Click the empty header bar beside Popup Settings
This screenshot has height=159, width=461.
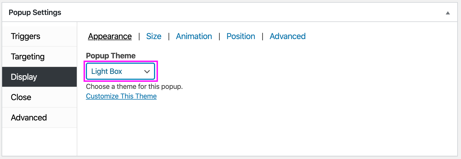[252, 12]
